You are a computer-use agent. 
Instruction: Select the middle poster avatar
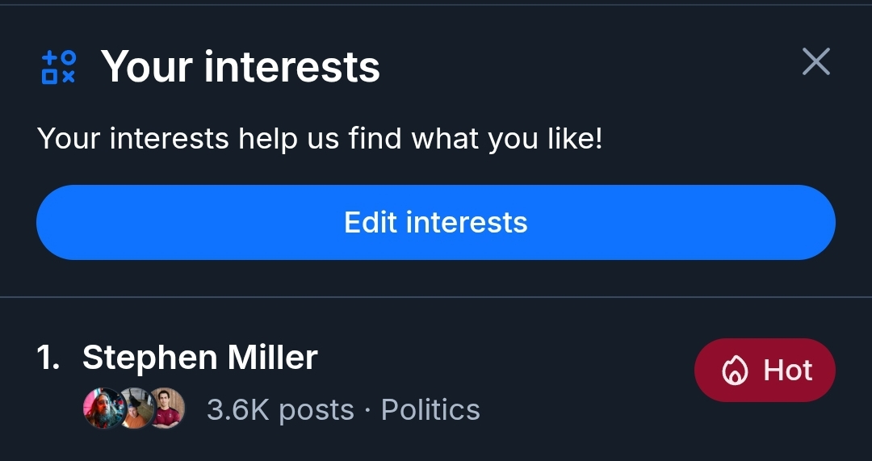point(134,409)
